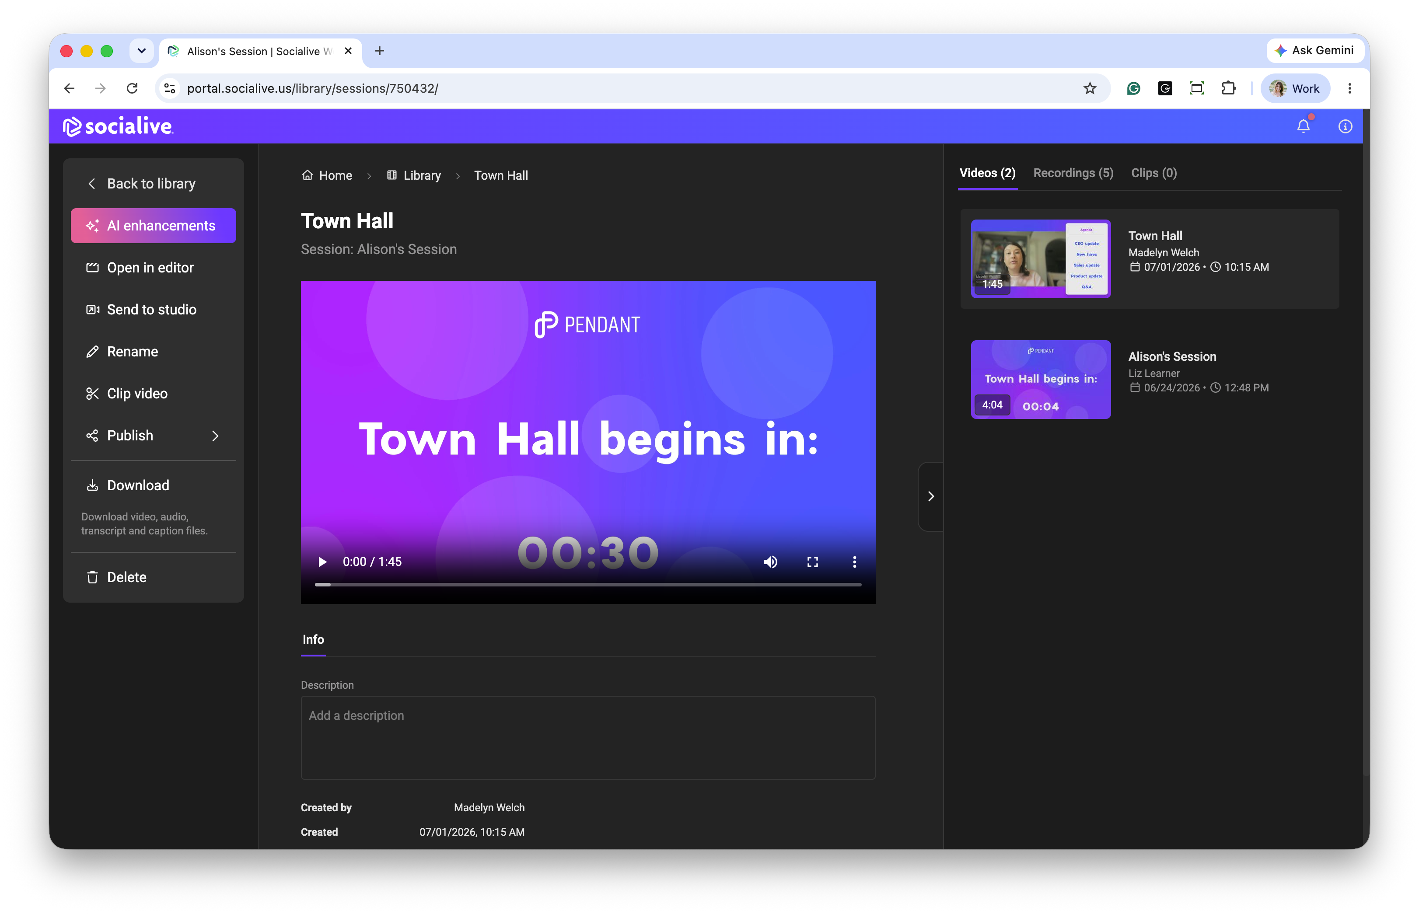Play the Town Hall video
The width and height of the screenshot is (1419, 914).
[322, 562]
